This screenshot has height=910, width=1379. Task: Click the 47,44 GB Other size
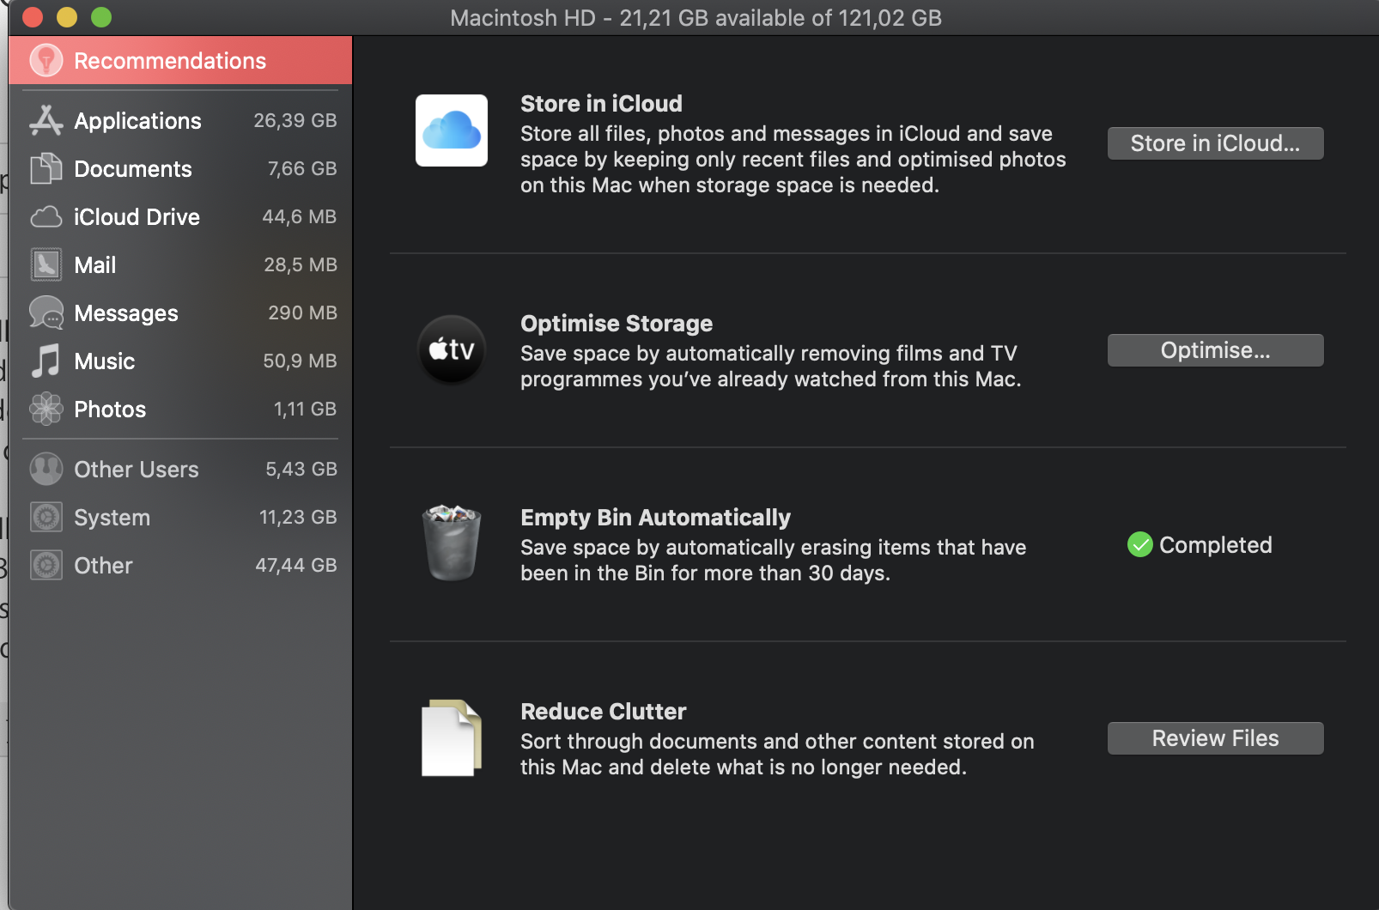point(295,566)
